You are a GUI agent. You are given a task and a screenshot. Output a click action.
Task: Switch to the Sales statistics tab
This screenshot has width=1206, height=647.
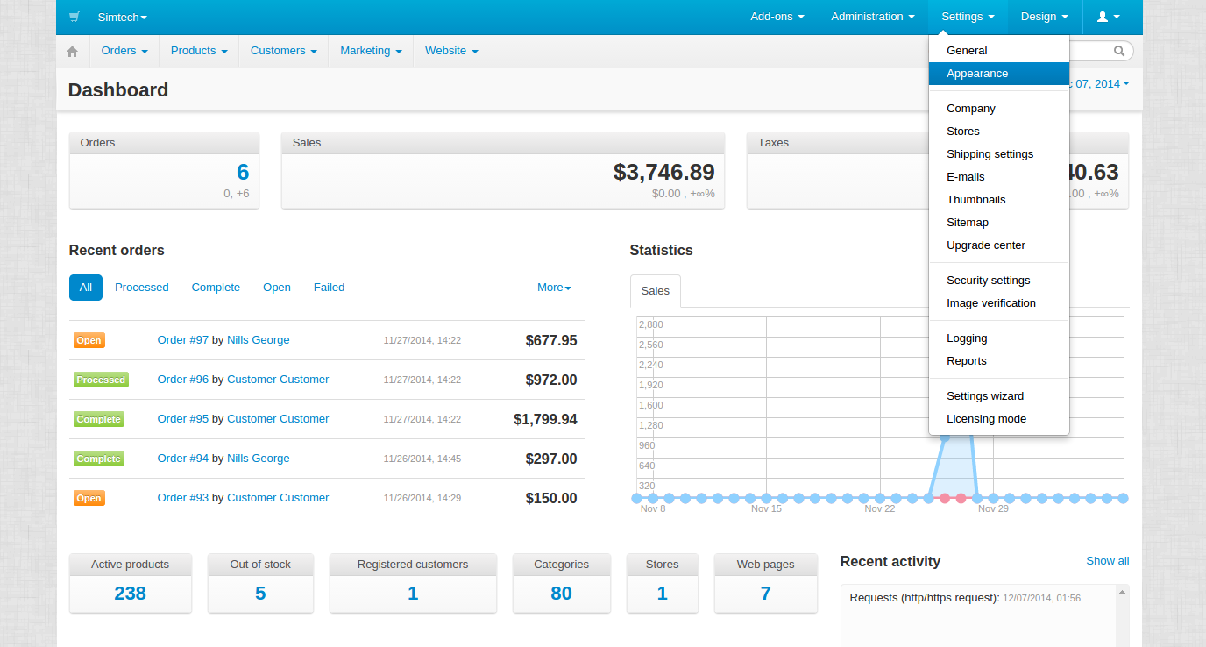click(655, 291)
